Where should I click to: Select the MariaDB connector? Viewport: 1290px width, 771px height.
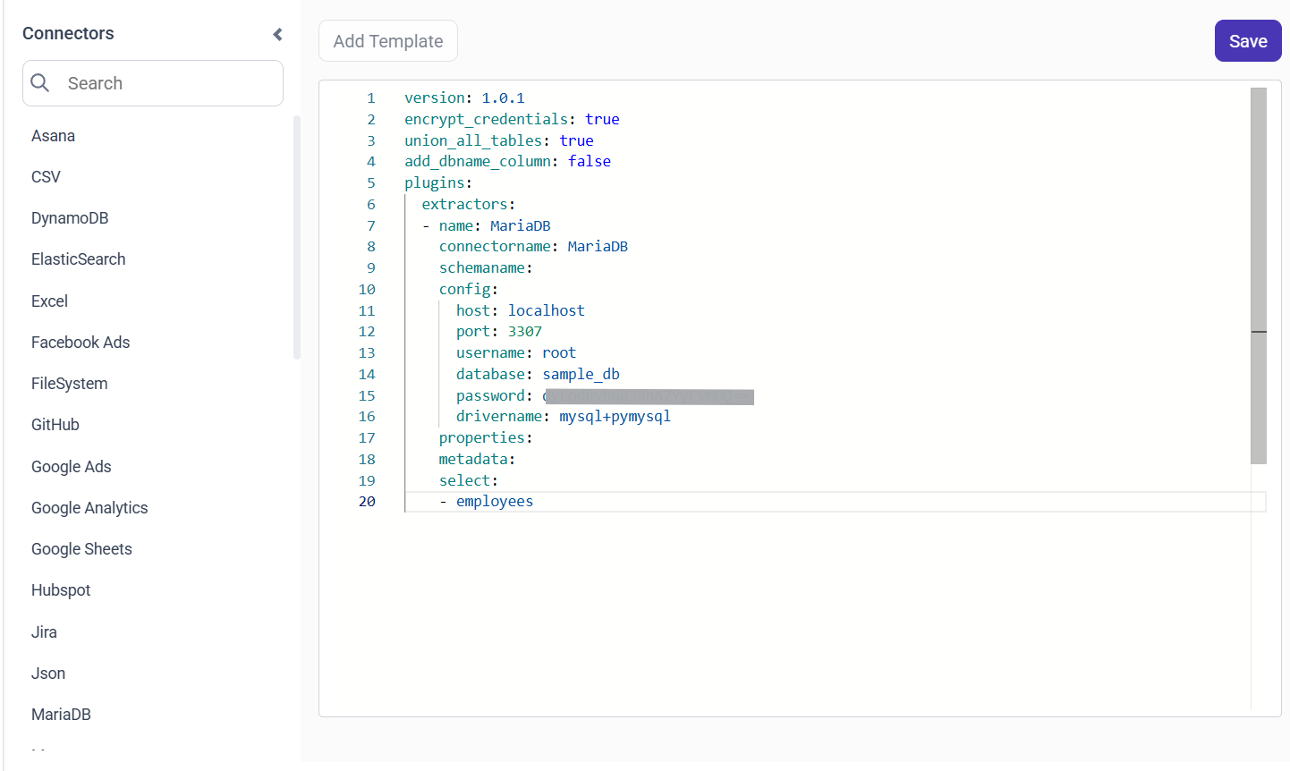[x=61, y=714]
